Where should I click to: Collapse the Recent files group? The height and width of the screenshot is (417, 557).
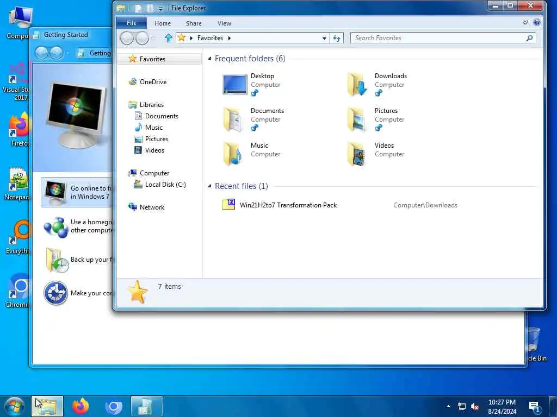pos(209,186)
